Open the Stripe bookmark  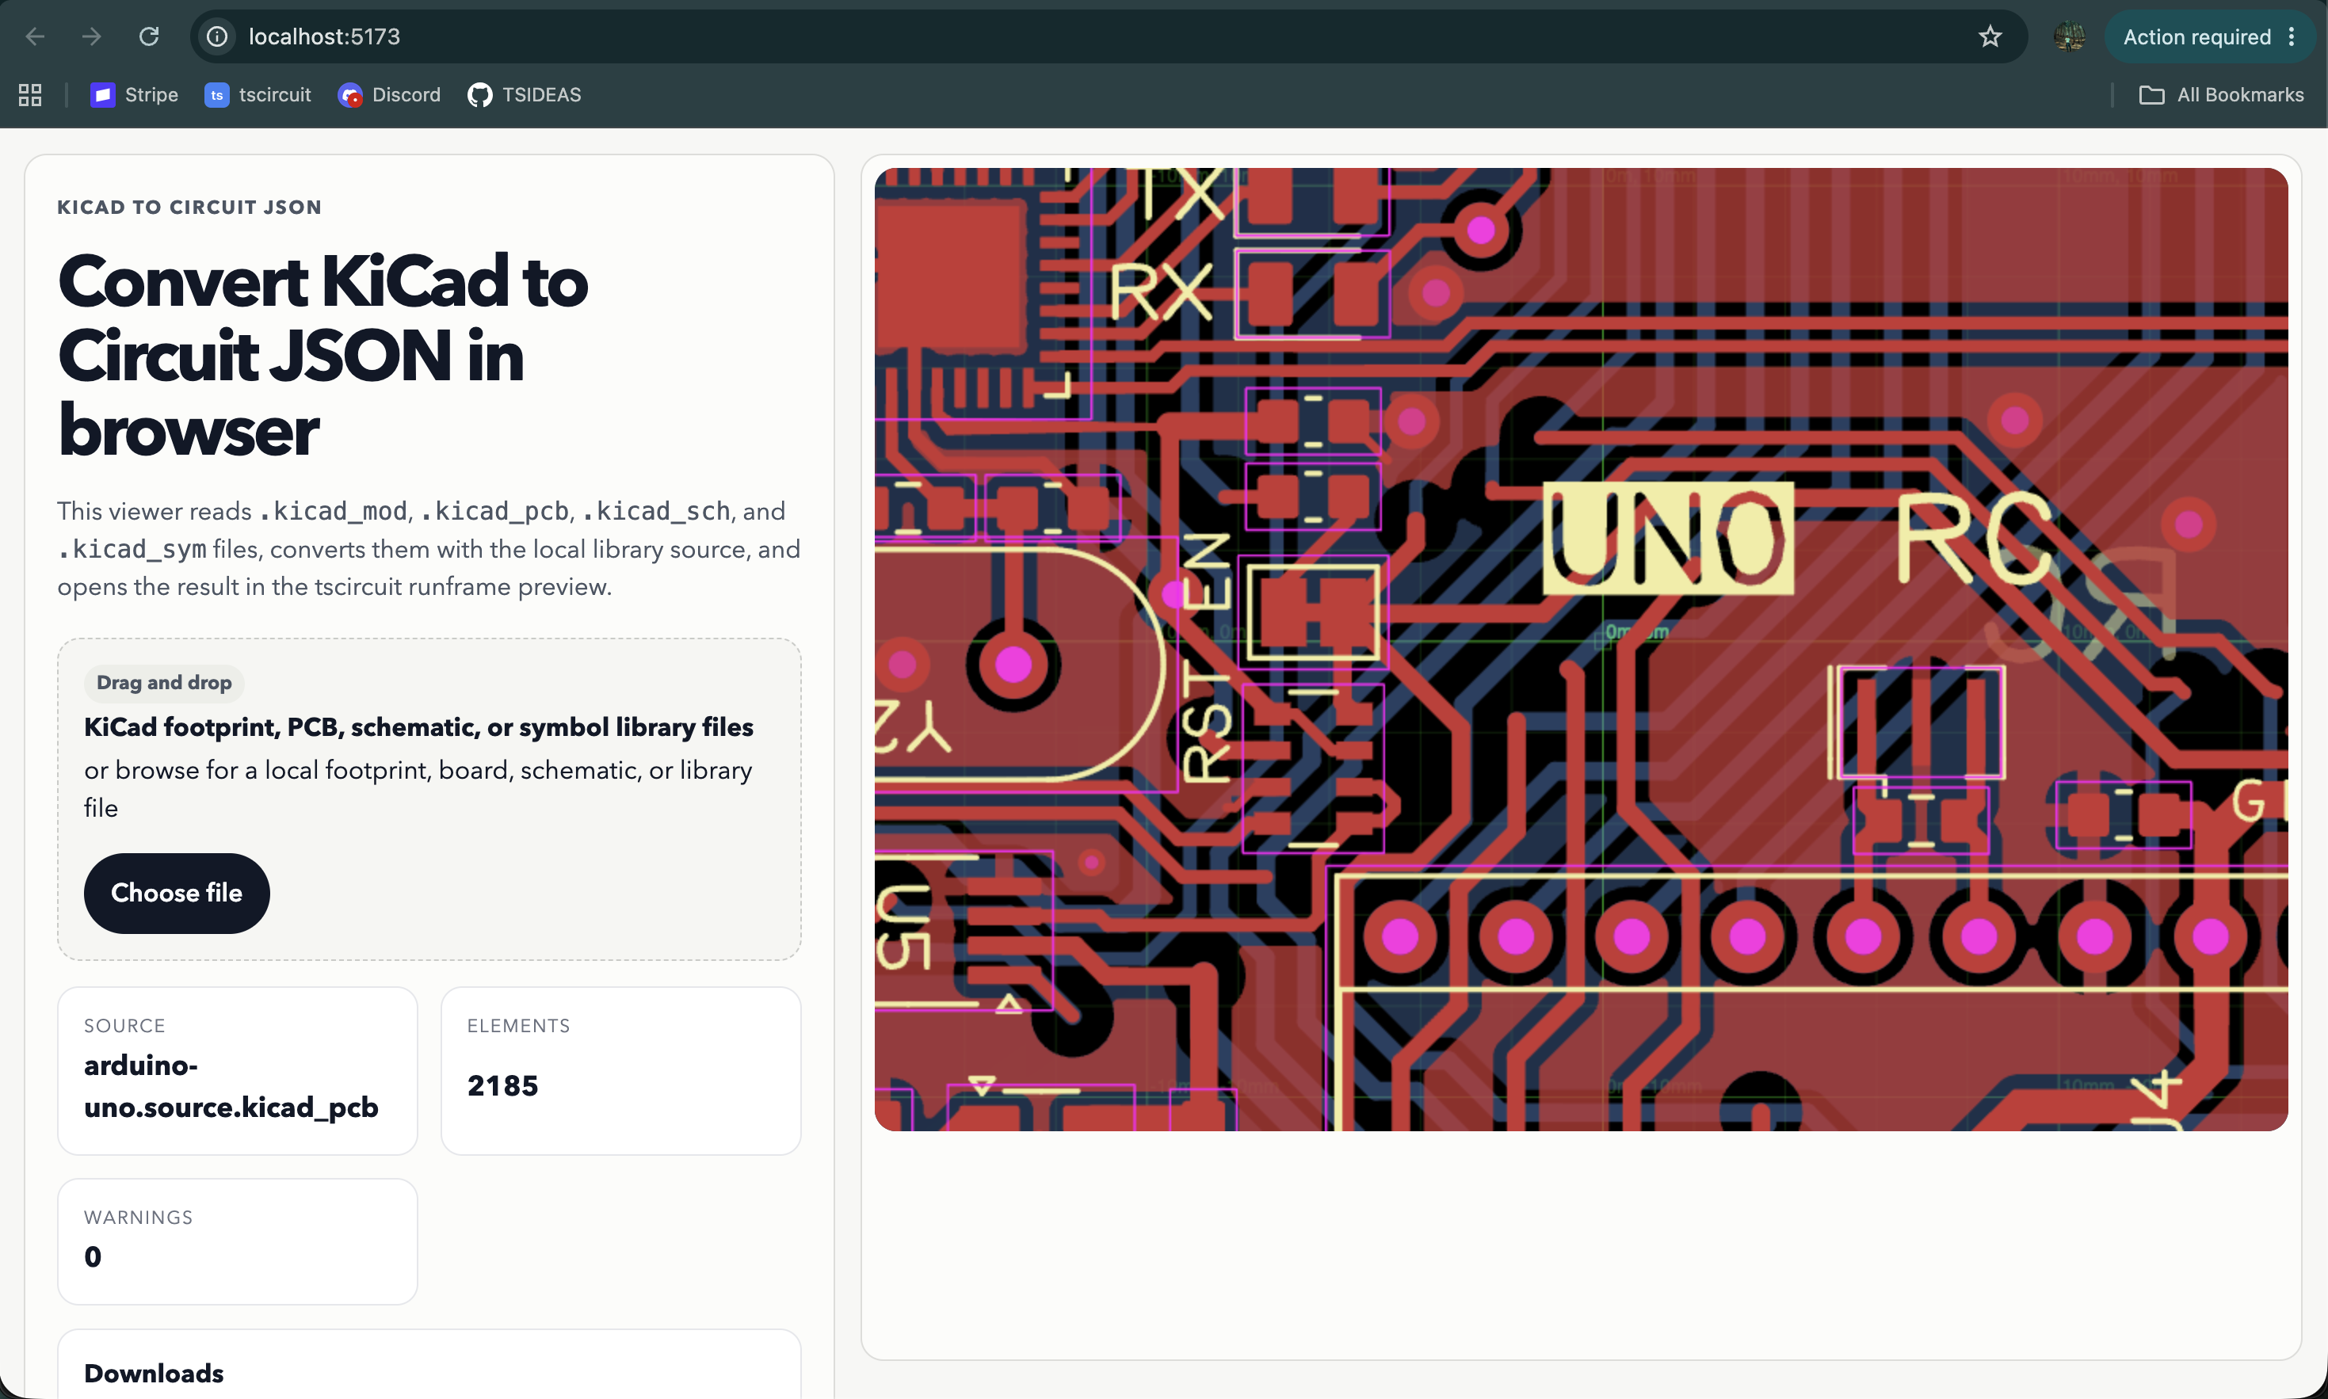click(x=134, y=95)
